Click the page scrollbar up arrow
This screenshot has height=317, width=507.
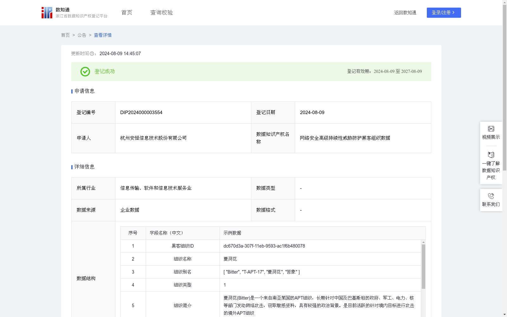tap(504, 2)
